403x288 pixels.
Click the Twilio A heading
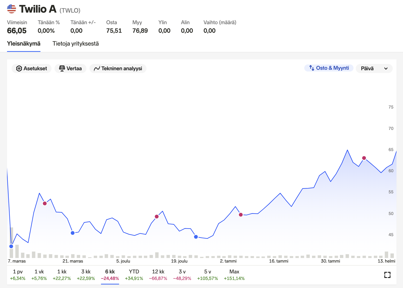(38, 9)
